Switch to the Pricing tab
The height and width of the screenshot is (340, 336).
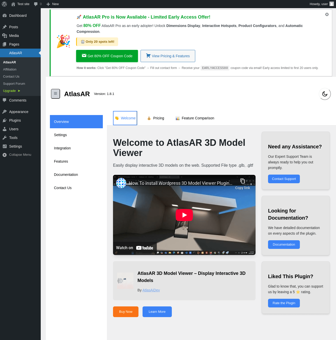pos(156,118)
